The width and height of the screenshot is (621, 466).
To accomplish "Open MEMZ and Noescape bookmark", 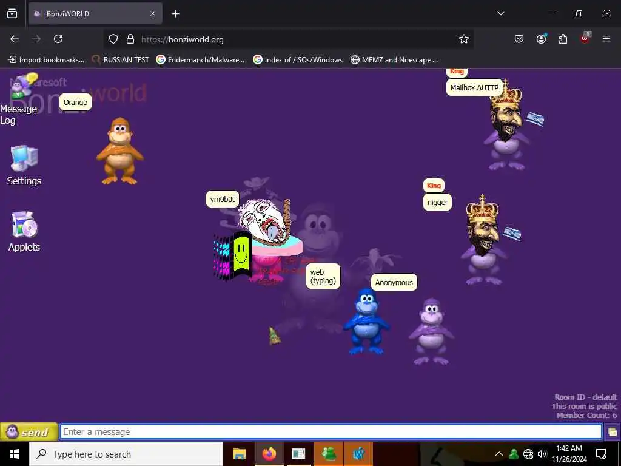I will click(394, 60).
